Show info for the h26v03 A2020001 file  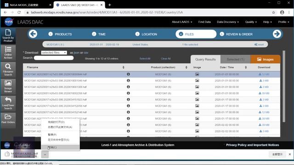tap(128, 93)
